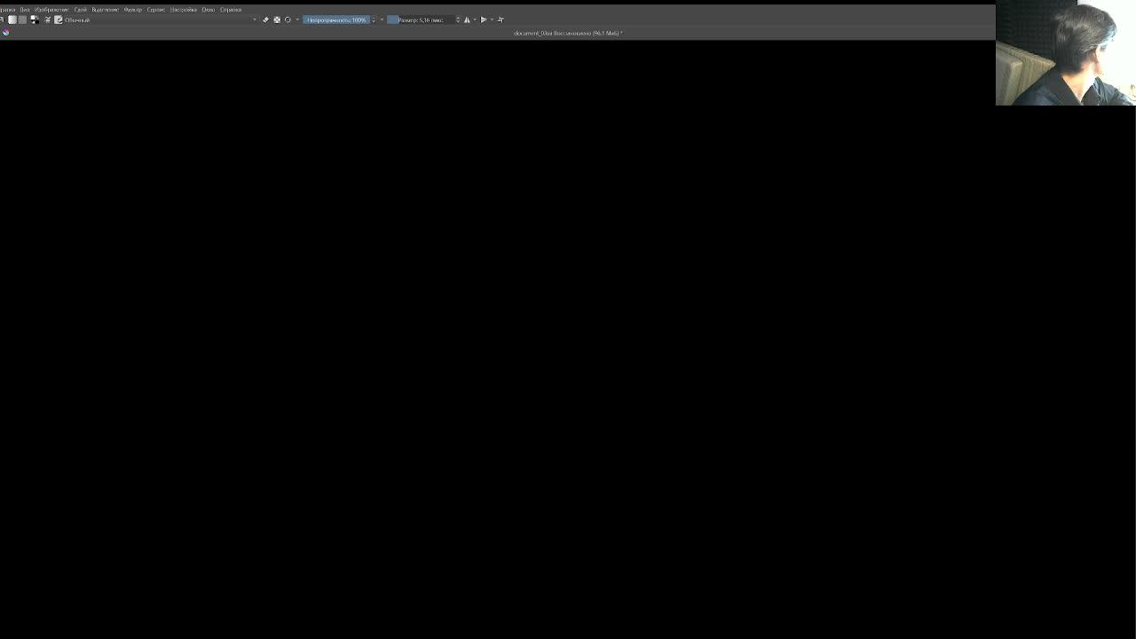The height and width of the screenshot is (639, 1136).
Task: Open the Слой menu
Action: tap(81, 10)
